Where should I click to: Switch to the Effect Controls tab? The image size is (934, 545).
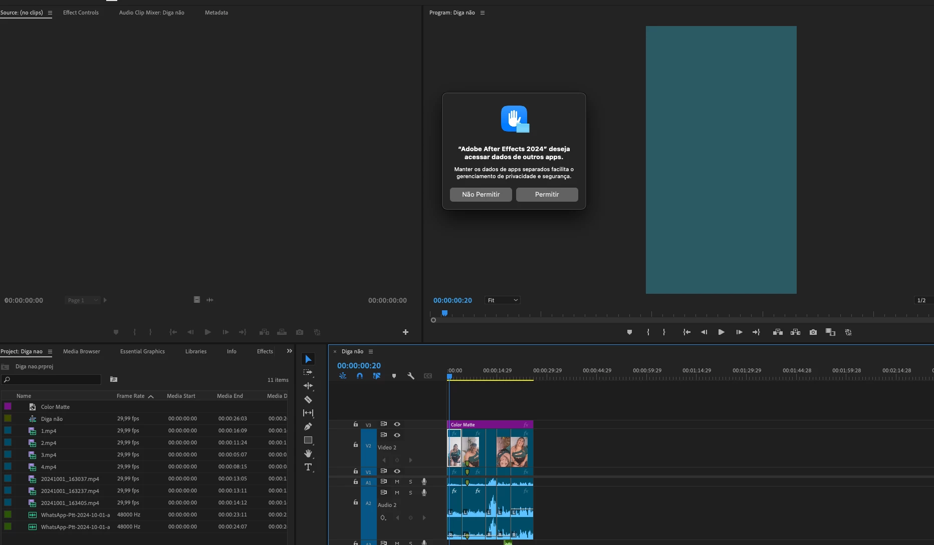(81, 13)
